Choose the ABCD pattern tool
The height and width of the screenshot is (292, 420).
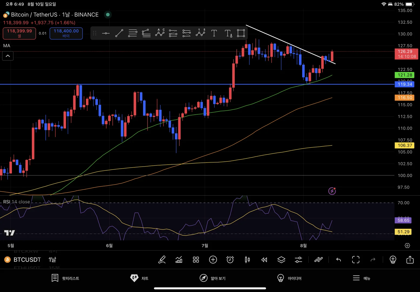pyautogui.click(x=160, y=33)
